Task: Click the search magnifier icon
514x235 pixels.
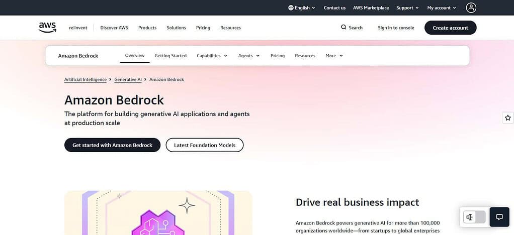Action: (x=344, y=27)
